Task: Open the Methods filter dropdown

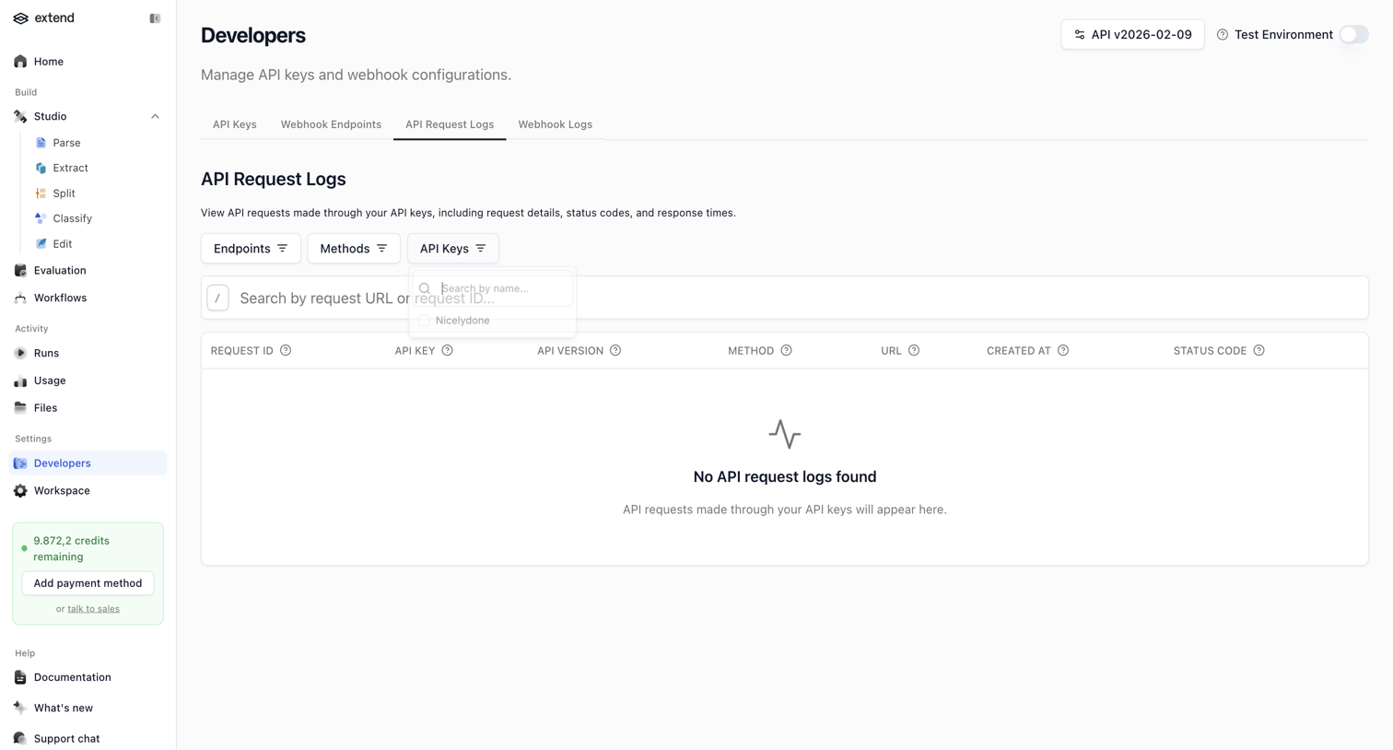Action: pos(354,249)
